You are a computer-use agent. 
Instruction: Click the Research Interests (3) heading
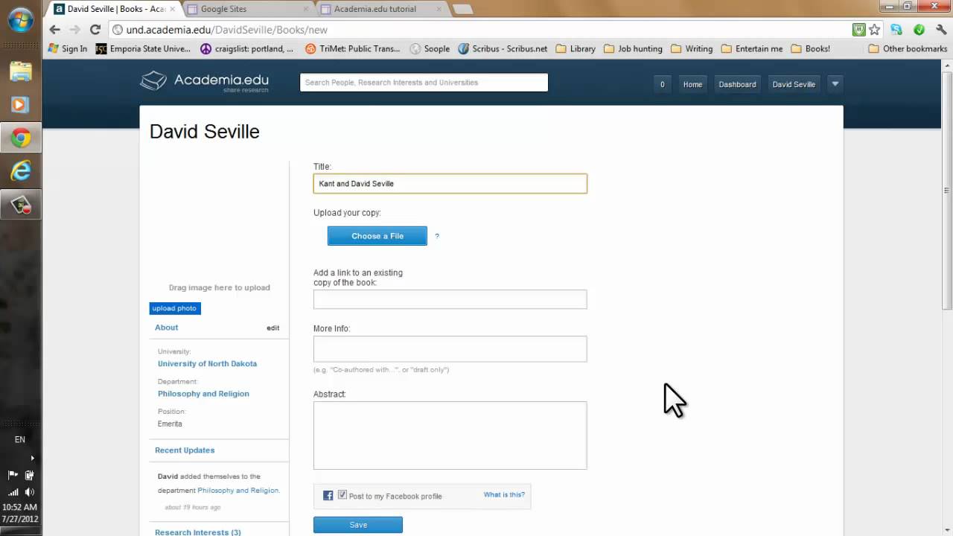click(198, 532)
